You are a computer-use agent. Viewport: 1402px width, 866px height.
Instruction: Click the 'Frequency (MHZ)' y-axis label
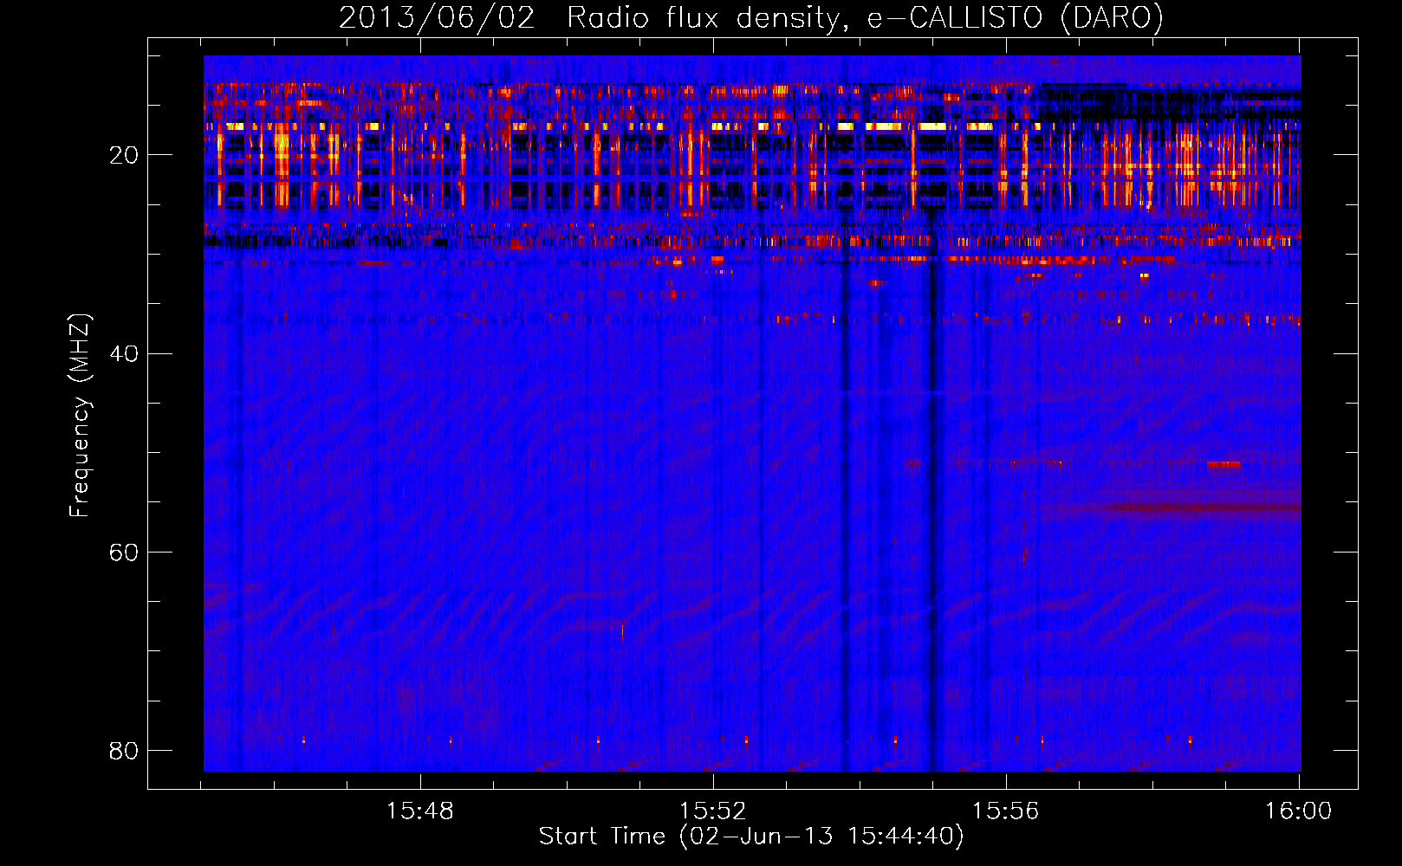click(80, 416)
